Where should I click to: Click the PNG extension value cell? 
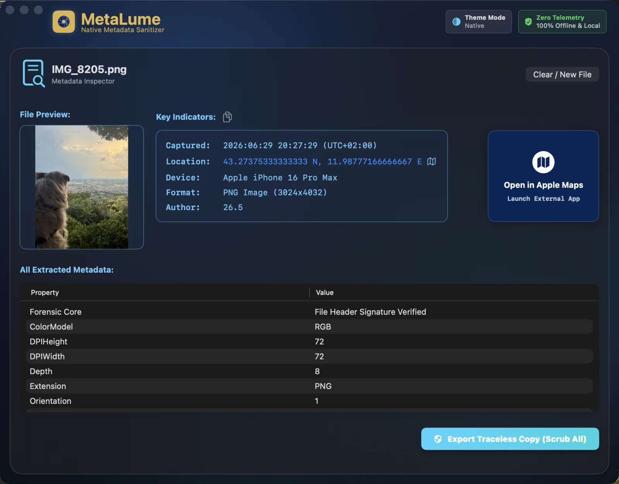click(x=323, y=386)
